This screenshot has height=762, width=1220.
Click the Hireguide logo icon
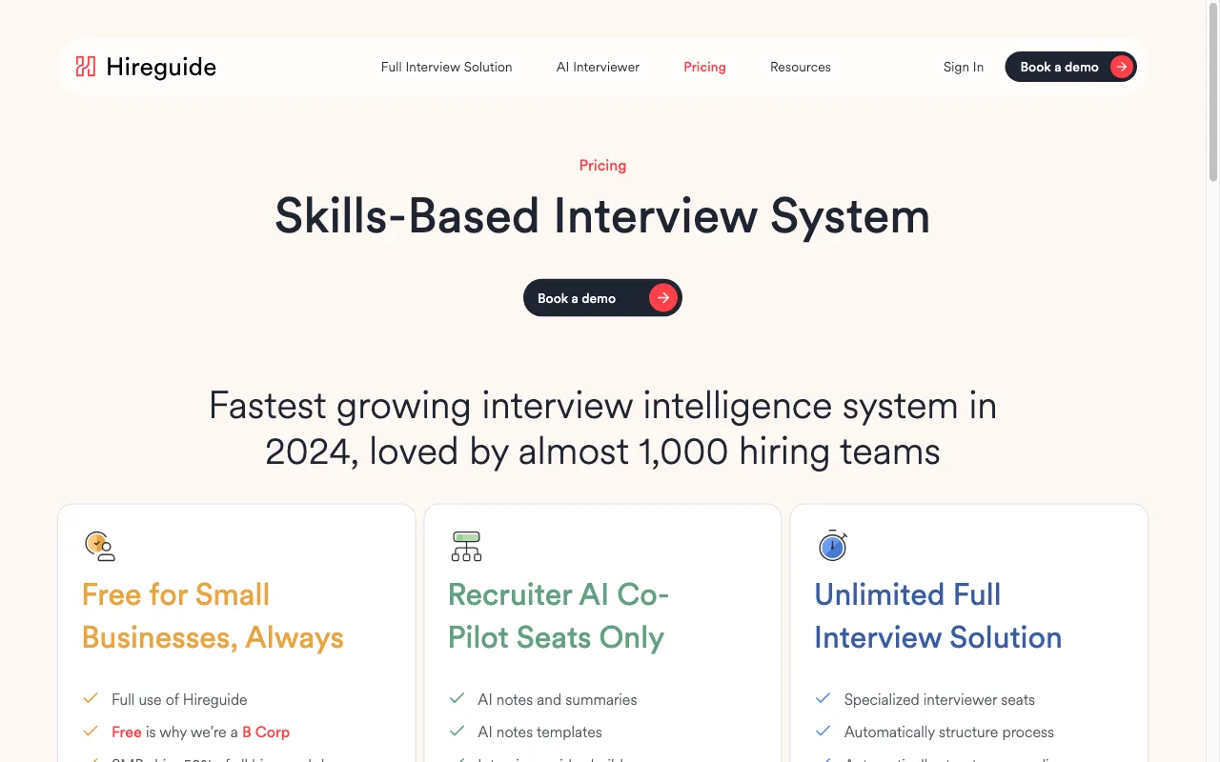86,67
